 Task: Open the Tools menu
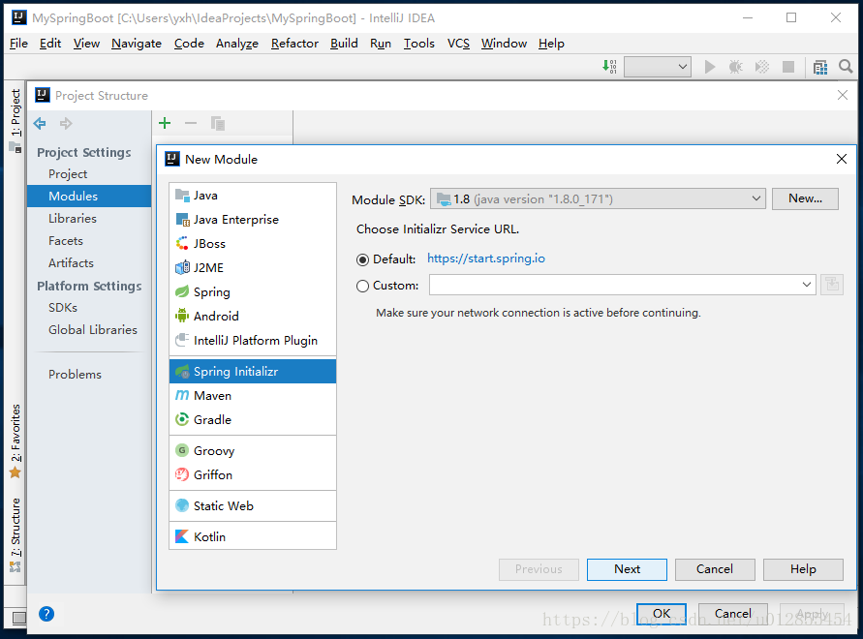pos(418,44)
